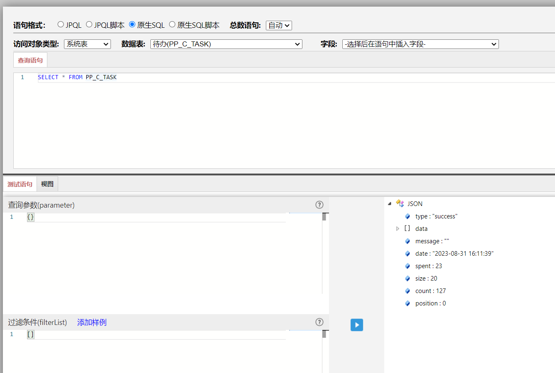Click into the SQL query editor line

(x=249, y=78)
